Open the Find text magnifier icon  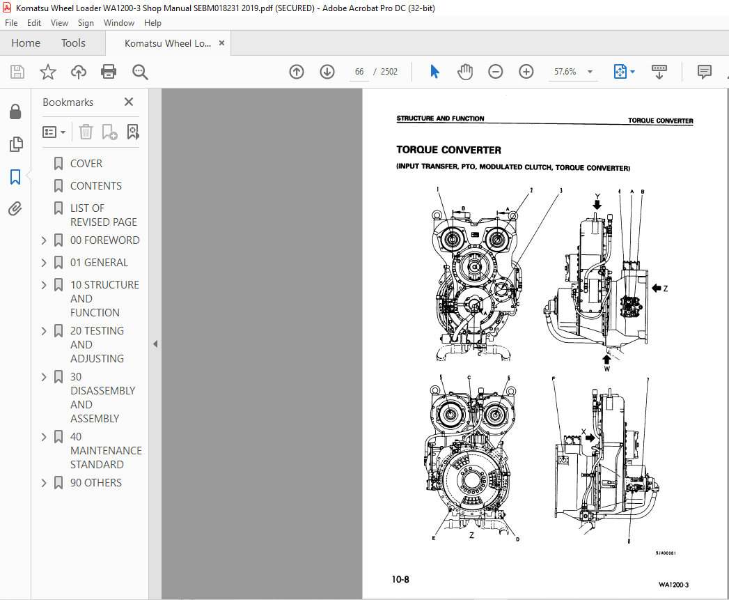click(140, 72)
